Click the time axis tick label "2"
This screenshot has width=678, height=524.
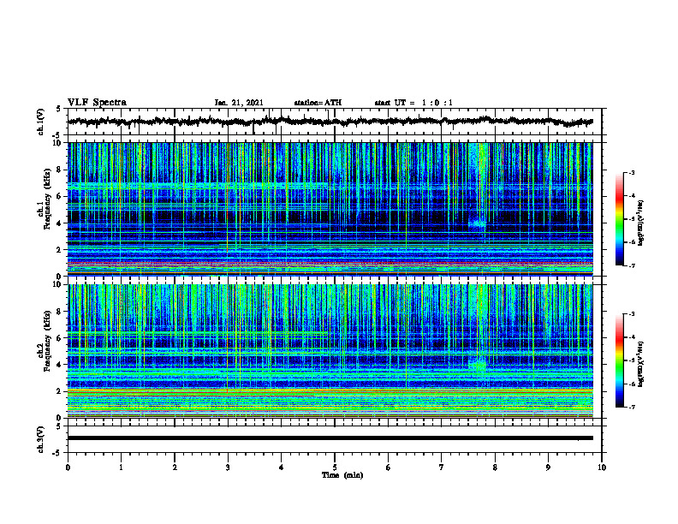[175, 467]
